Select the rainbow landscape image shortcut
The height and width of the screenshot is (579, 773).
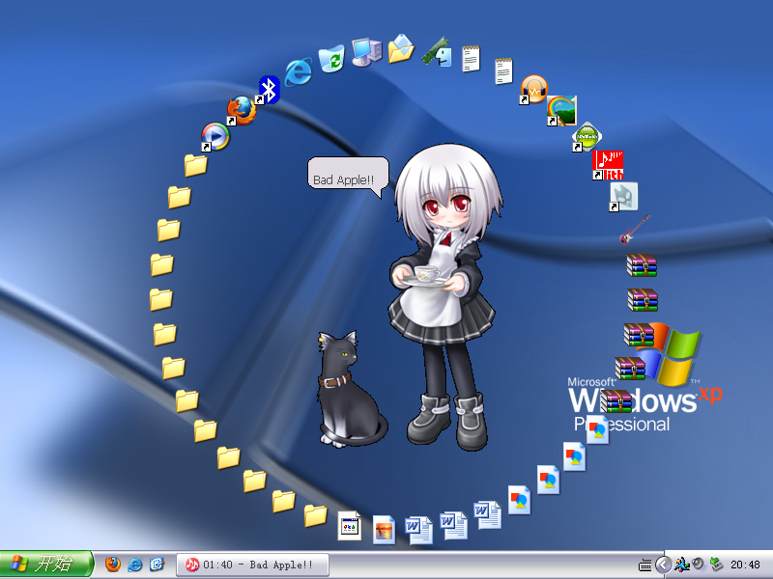point(561,110)
